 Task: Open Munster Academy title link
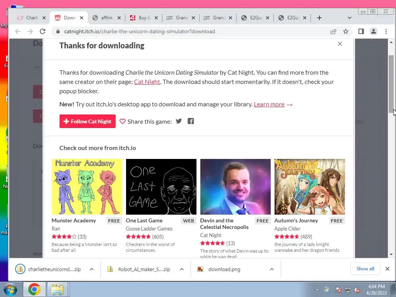point(74,220)
